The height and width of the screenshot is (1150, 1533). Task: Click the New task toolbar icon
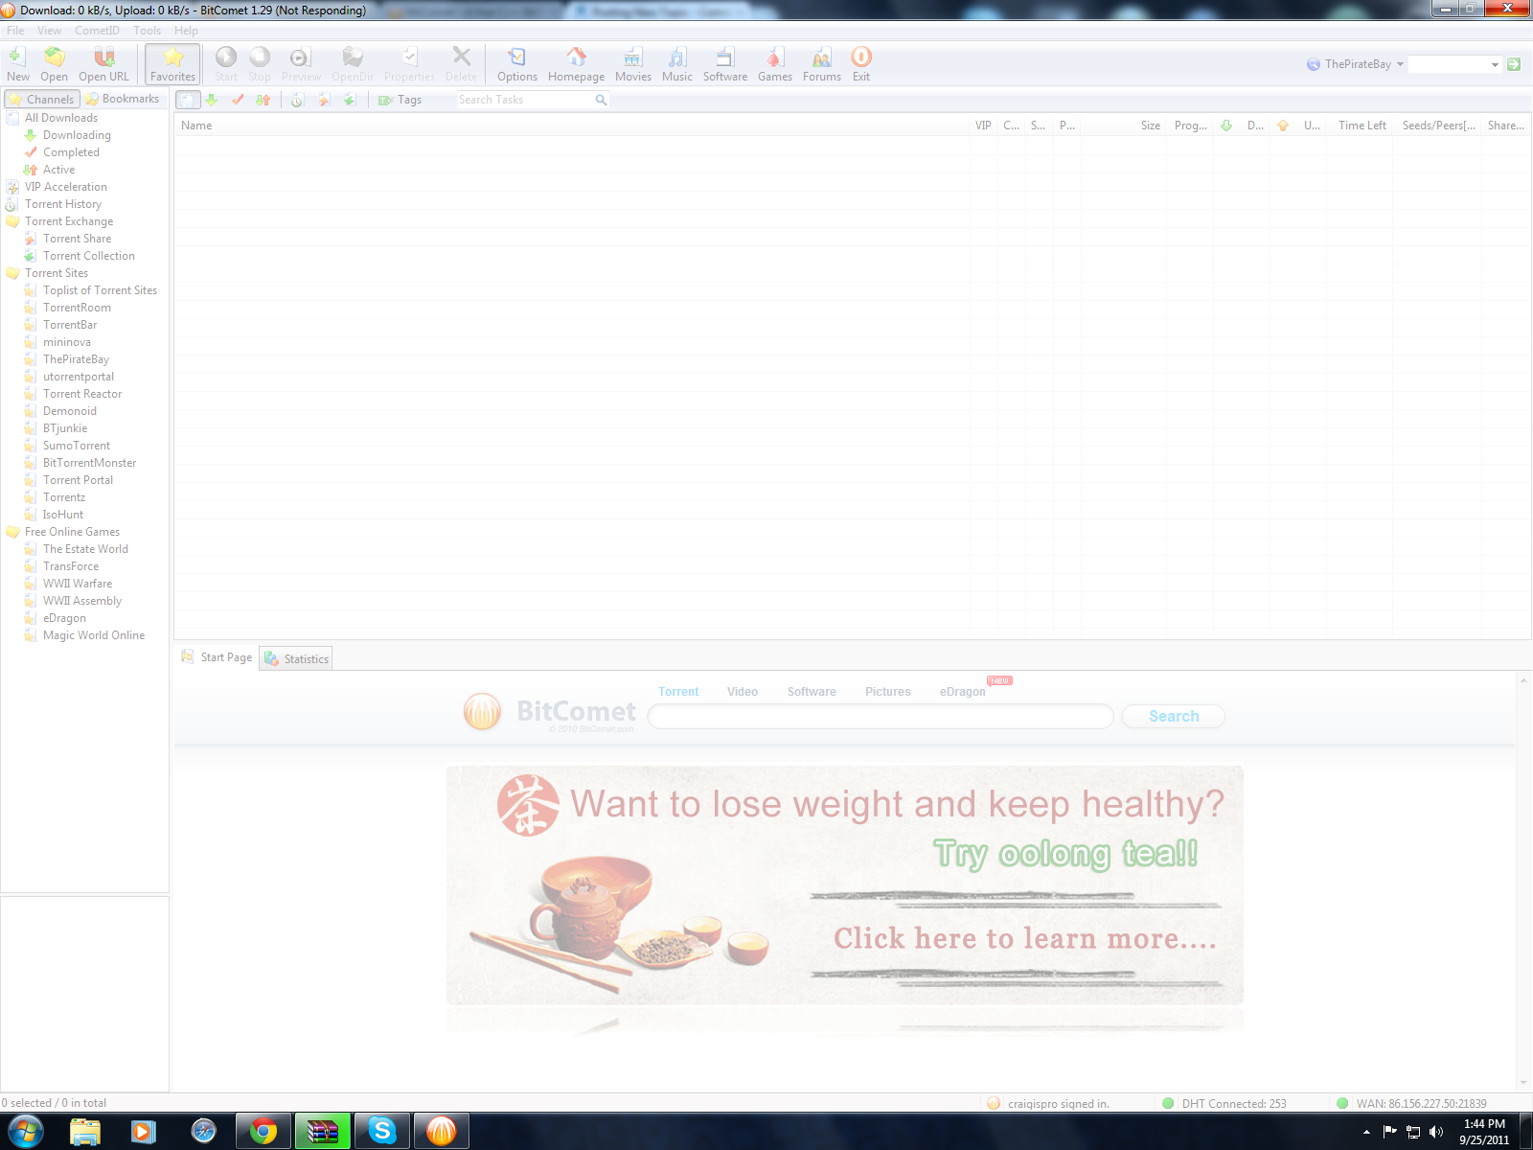[17, 64]
